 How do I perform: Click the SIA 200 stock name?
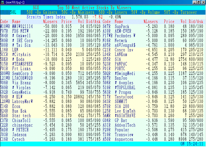tap(122, 106)
